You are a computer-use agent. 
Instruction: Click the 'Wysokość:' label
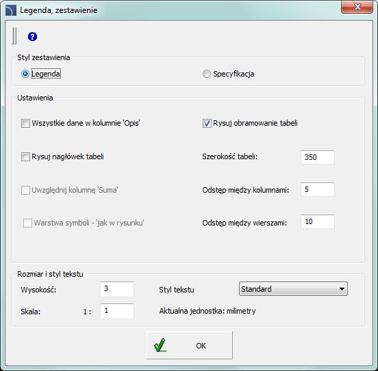click(38, 290)
